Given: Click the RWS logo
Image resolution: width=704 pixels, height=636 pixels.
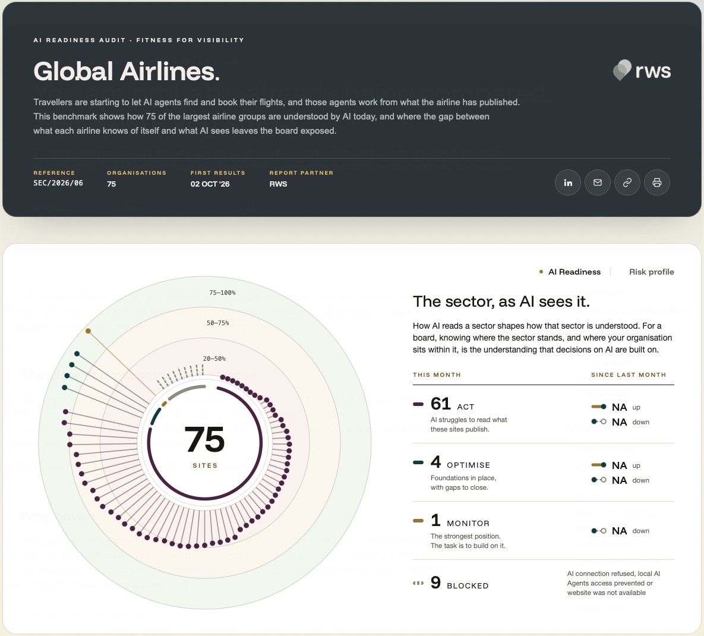Looking at the screenshot, I should click(x=642, y=71).
